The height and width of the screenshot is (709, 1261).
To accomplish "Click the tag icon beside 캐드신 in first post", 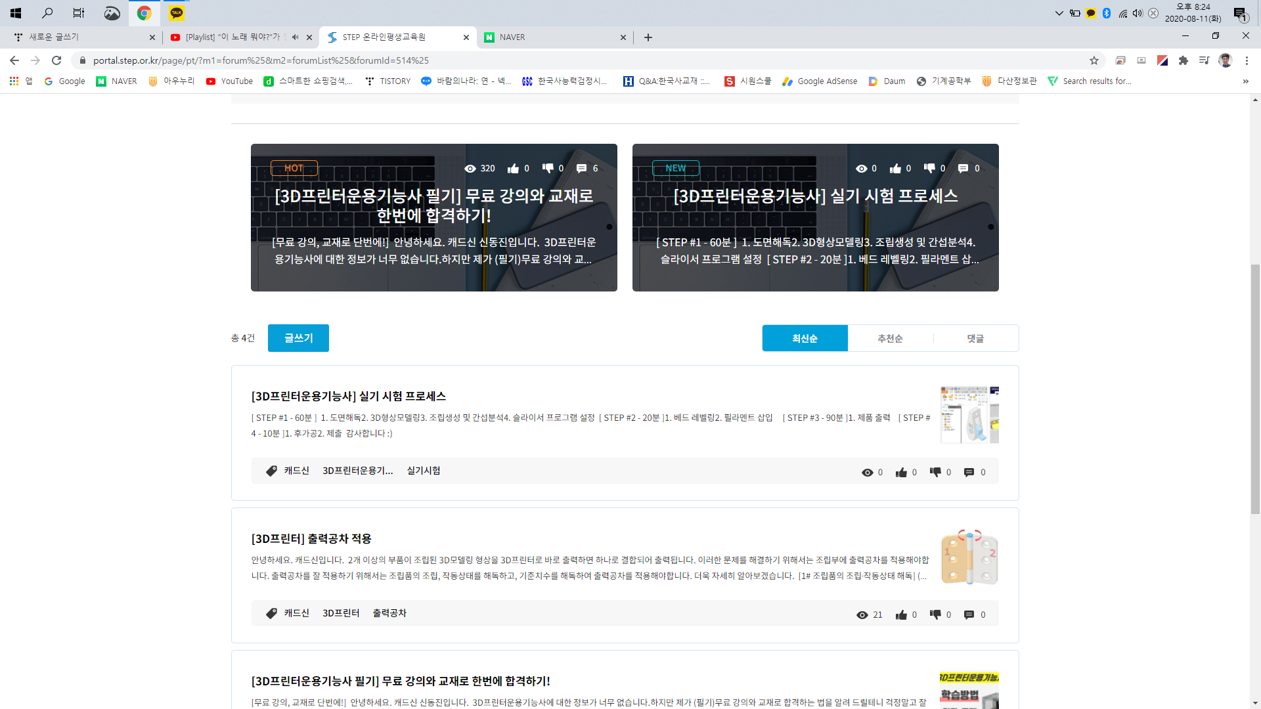I will [271, 471].
